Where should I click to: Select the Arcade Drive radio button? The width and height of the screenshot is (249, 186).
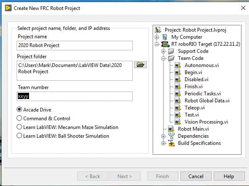[x=19, y=109]
